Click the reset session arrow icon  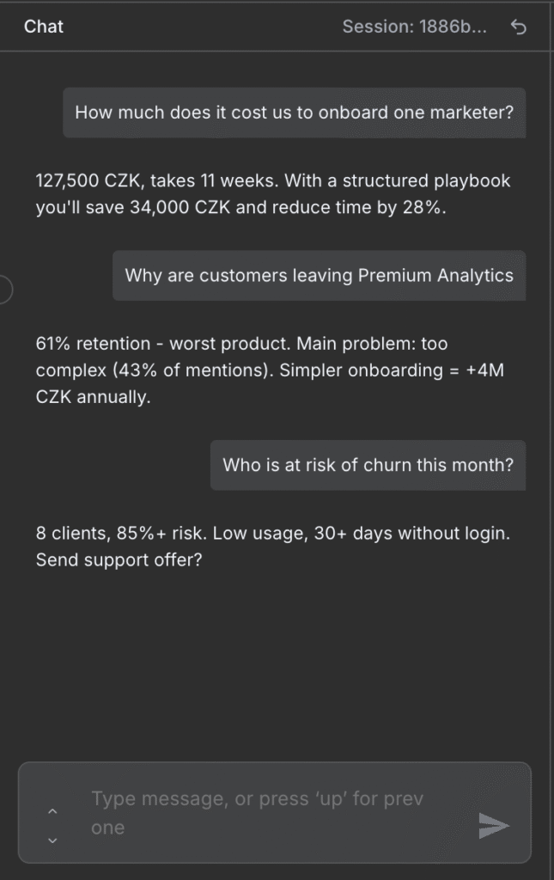click(x=518, y=27)
